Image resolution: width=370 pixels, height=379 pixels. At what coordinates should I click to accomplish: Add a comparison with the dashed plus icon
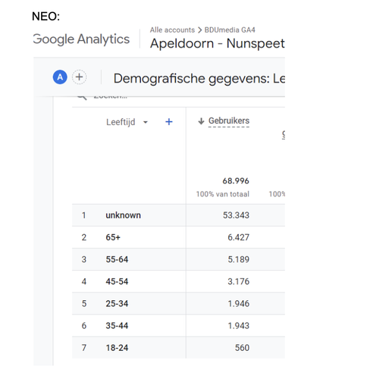[x=80, y=77]
